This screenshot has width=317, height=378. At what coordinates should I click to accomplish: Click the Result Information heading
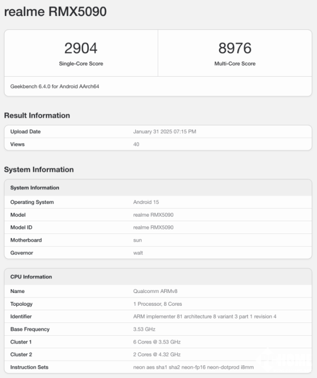(37, 115)
